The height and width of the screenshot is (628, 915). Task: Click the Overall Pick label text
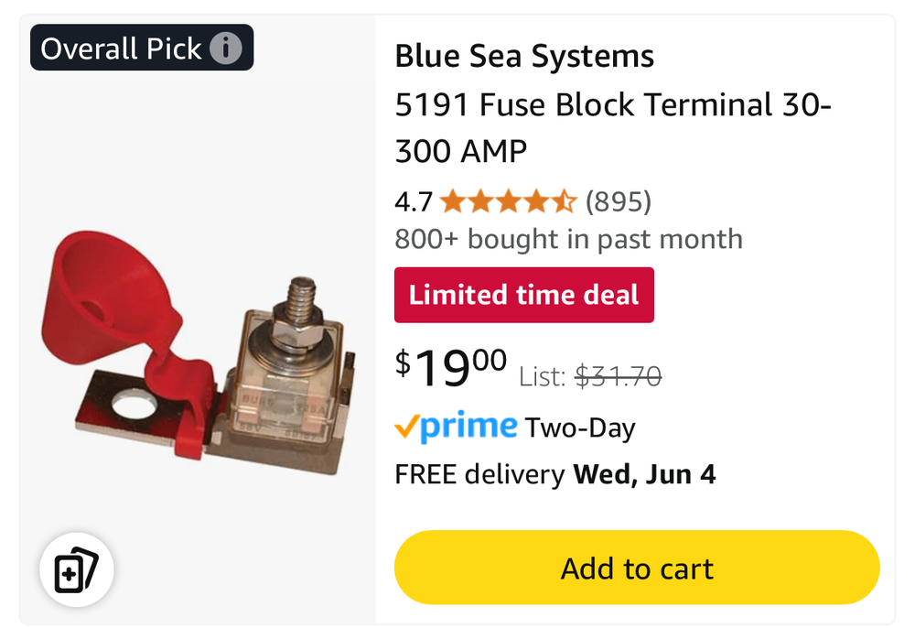click(x=121, y=49)
